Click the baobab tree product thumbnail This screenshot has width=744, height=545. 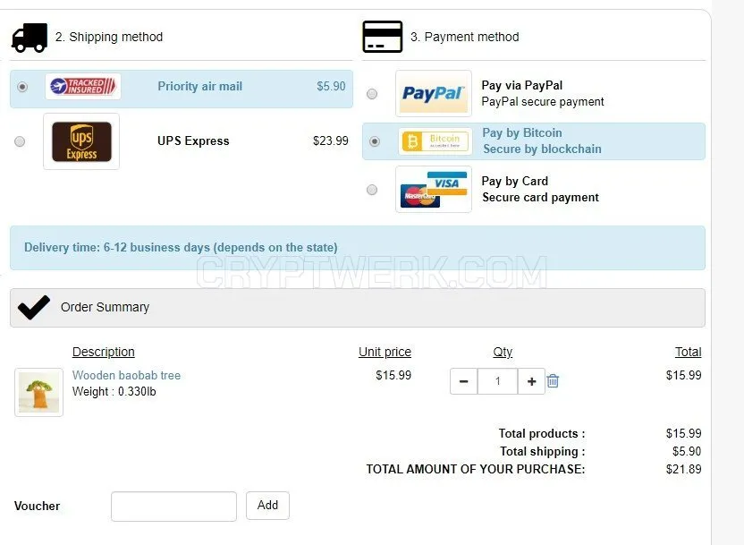[39, 392]
